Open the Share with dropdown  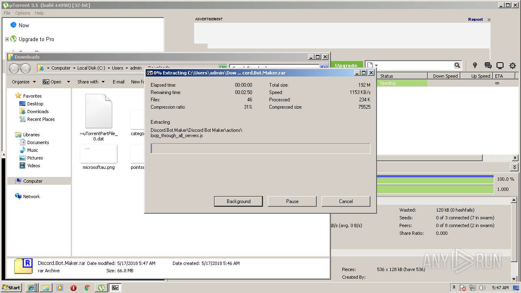(91, 82)
